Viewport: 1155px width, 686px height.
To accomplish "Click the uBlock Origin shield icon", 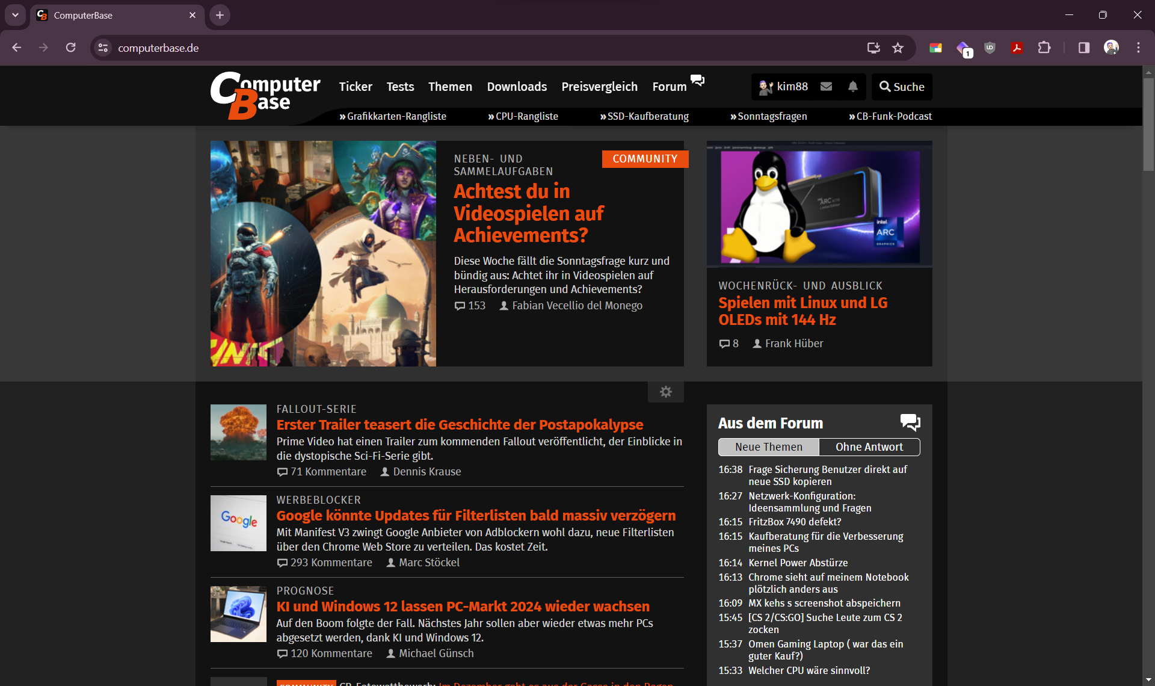I will [990, 48].
